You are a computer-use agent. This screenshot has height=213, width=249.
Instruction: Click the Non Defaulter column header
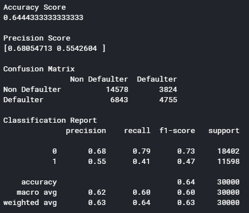click(x=99, y=79)
